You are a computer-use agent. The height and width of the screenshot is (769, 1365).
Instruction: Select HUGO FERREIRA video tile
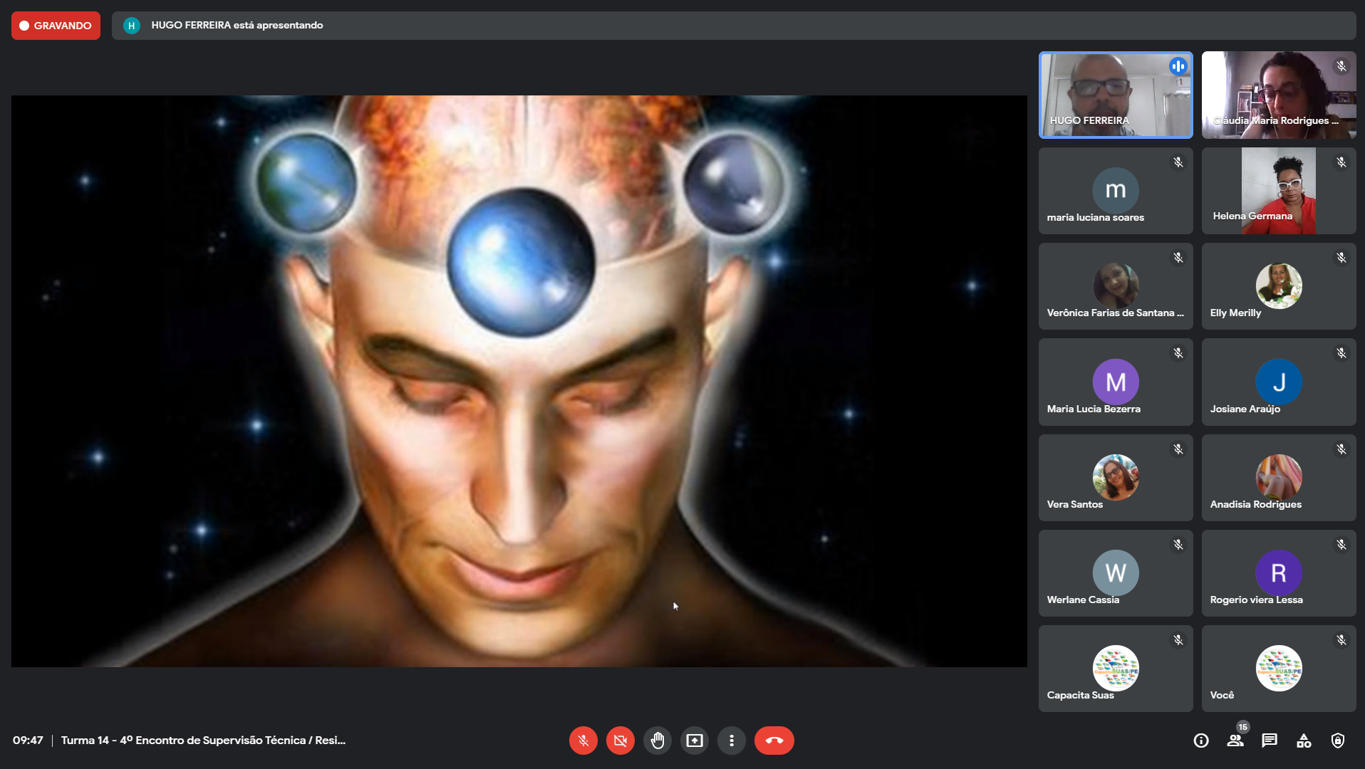click(x=1115, y=95)
